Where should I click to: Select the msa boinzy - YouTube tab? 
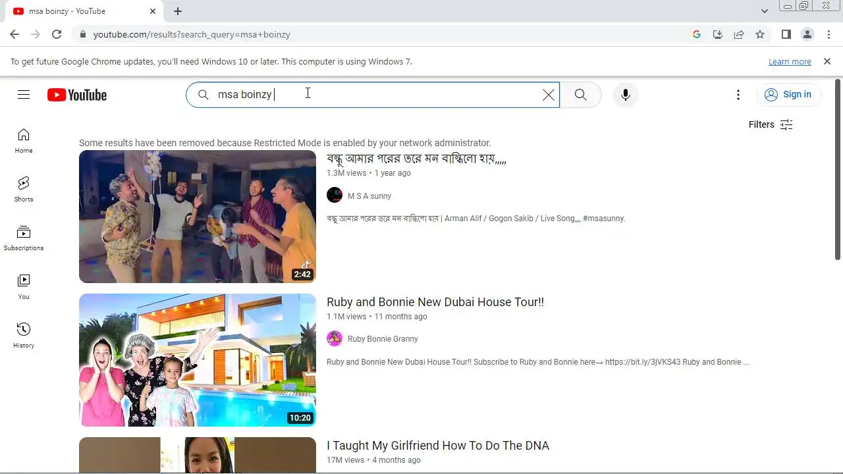coord(84,11)
